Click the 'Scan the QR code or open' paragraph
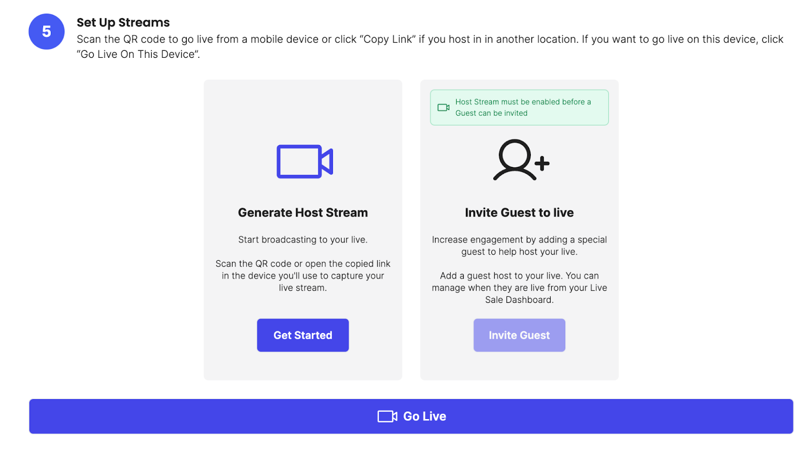This screenshot has height=457, width=812. click(303, 276)
